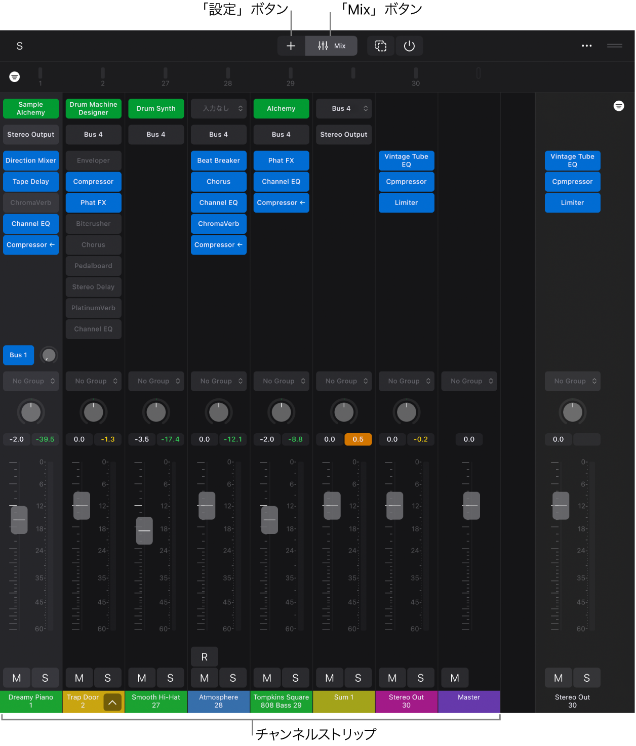Screen dimensions: 636x746
Task: Click the drag handle lines icon top right
Action: coord(614,46)
